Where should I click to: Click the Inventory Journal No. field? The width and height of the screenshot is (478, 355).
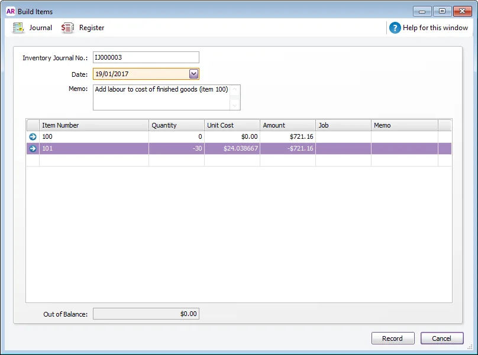(x=146, y=57)
